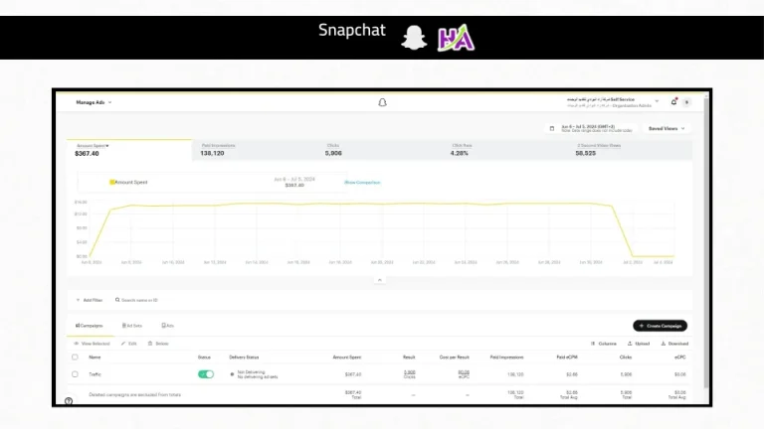Switch to the Ad Sets tab
Screen dimensions: 764x429
tap(132, 326)
